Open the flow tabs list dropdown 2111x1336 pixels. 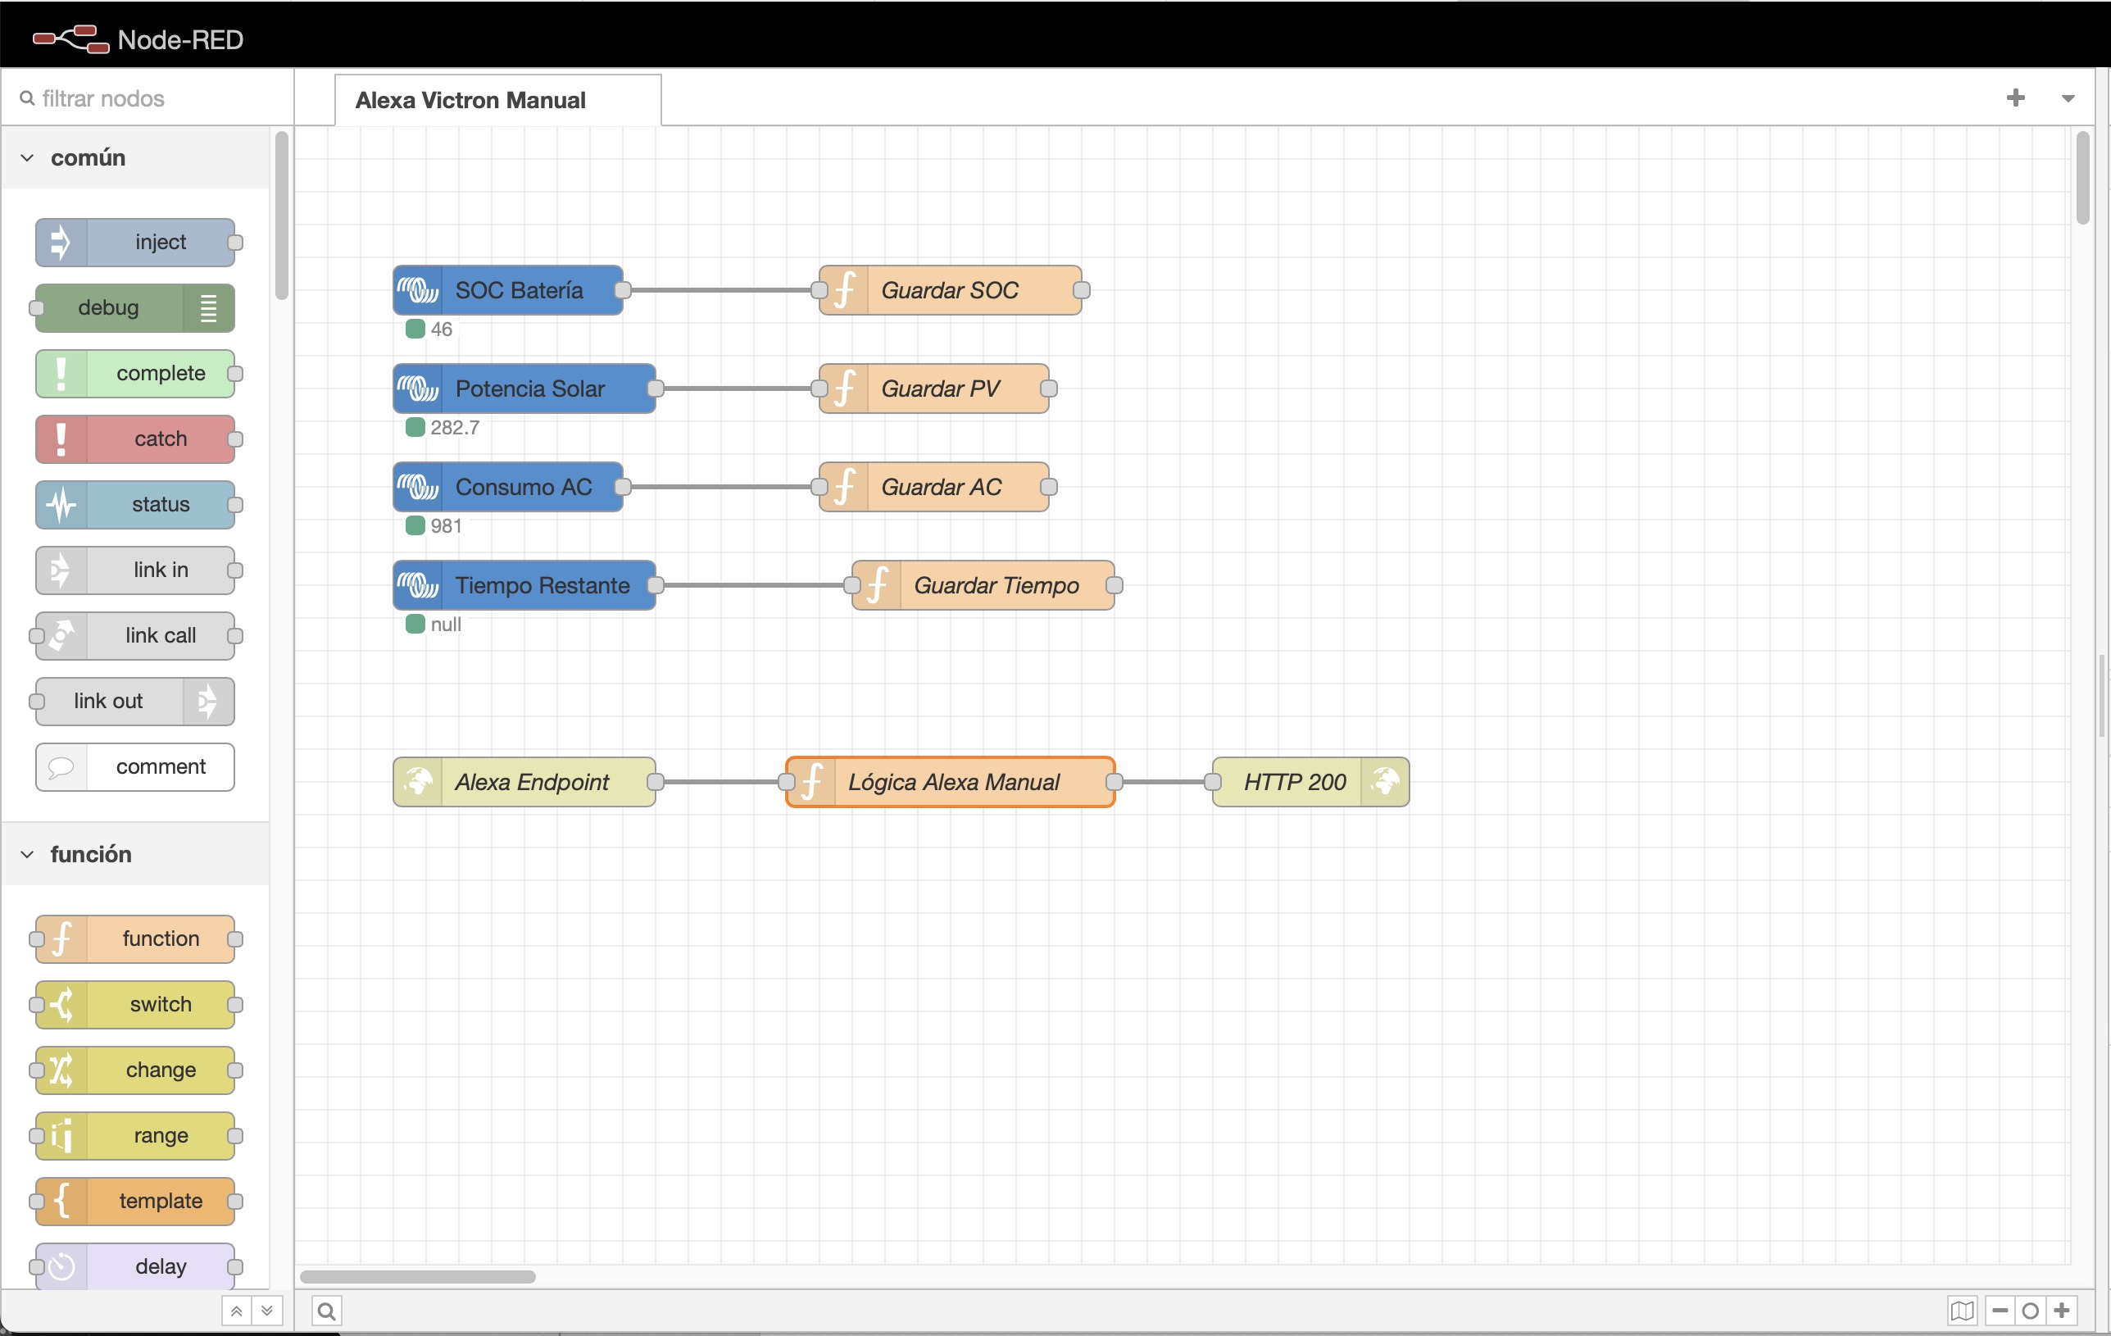click(2068, 98)
